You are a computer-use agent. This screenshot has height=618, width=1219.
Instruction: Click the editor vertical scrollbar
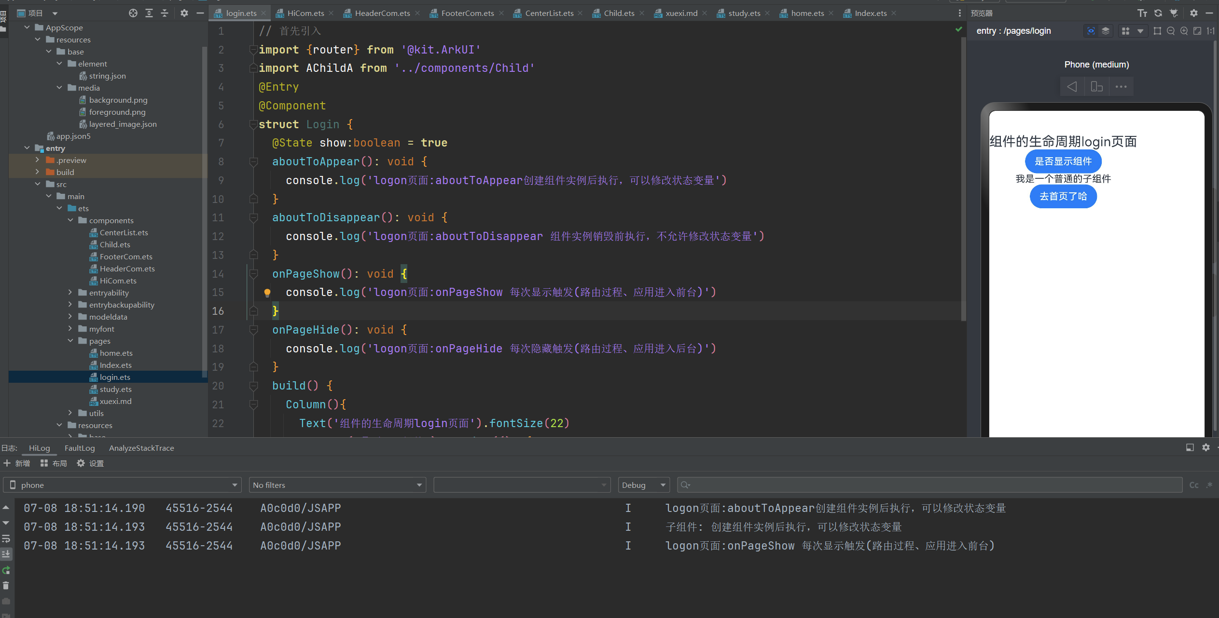[x=963, y=178]
